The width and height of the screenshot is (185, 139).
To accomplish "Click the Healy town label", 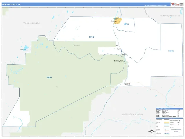I will click(124, 54).
